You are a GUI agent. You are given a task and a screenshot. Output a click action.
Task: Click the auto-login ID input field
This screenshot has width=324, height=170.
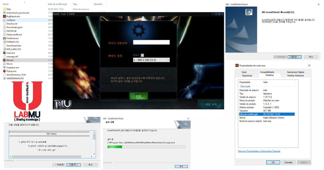(x=151, y=42)
